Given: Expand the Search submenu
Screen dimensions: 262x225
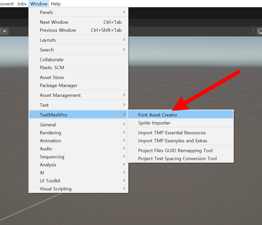Looking at the screenshot, I should coord(79,50).
